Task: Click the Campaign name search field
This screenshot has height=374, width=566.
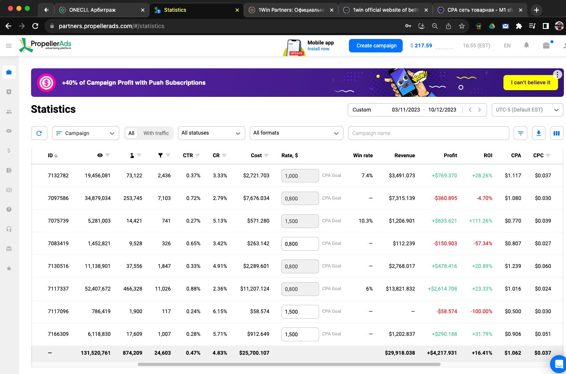Action: [x=429, y=133]
